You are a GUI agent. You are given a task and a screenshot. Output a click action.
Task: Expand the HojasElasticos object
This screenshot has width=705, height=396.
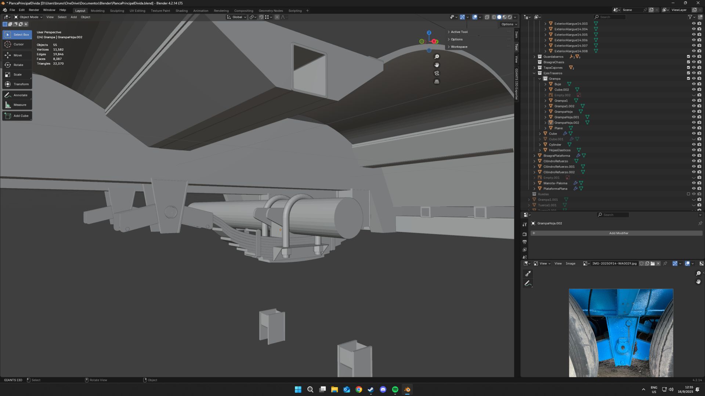pos(540,150)
